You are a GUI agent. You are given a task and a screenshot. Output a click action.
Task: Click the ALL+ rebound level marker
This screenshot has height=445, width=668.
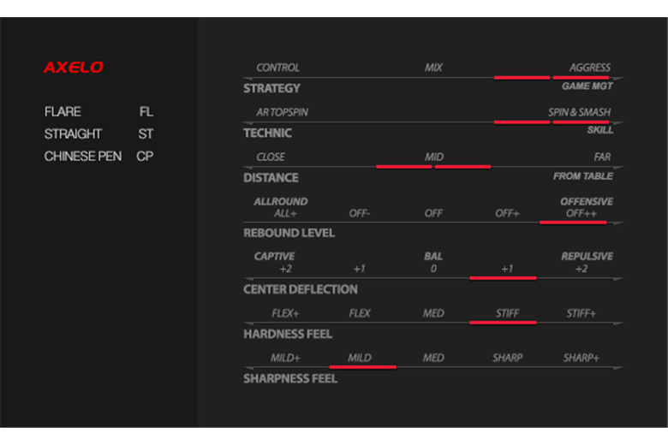click(x=285, y=213)
